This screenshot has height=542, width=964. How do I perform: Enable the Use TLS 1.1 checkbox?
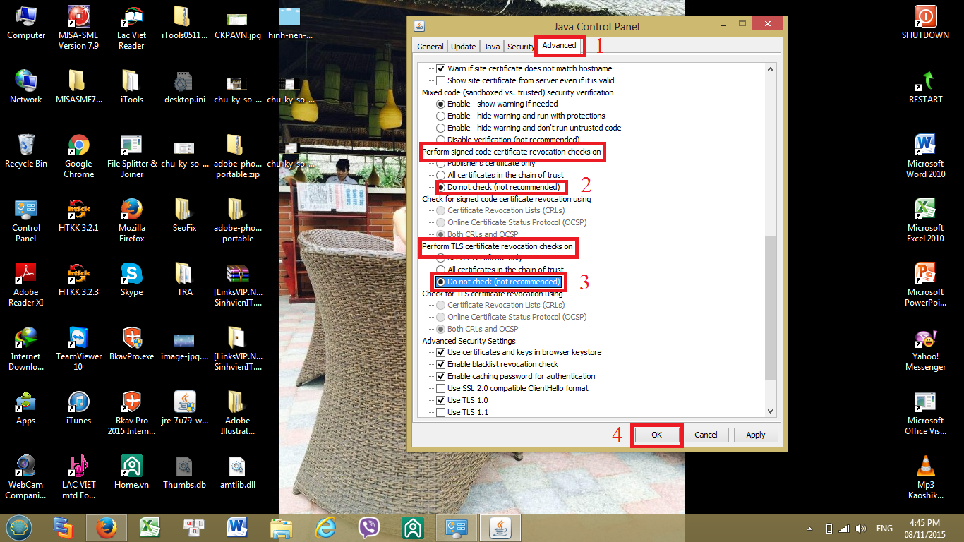[441, 412]
